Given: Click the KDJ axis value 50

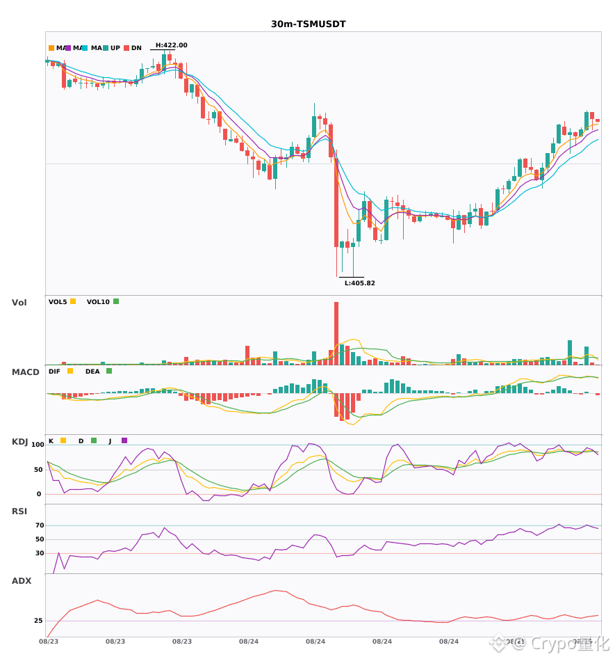Looking at the screenshot, I should coord(38,470).
